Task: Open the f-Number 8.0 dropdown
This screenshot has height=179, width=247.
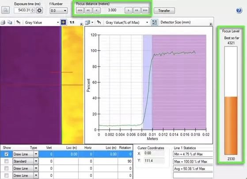Action: tap(58, 11)
